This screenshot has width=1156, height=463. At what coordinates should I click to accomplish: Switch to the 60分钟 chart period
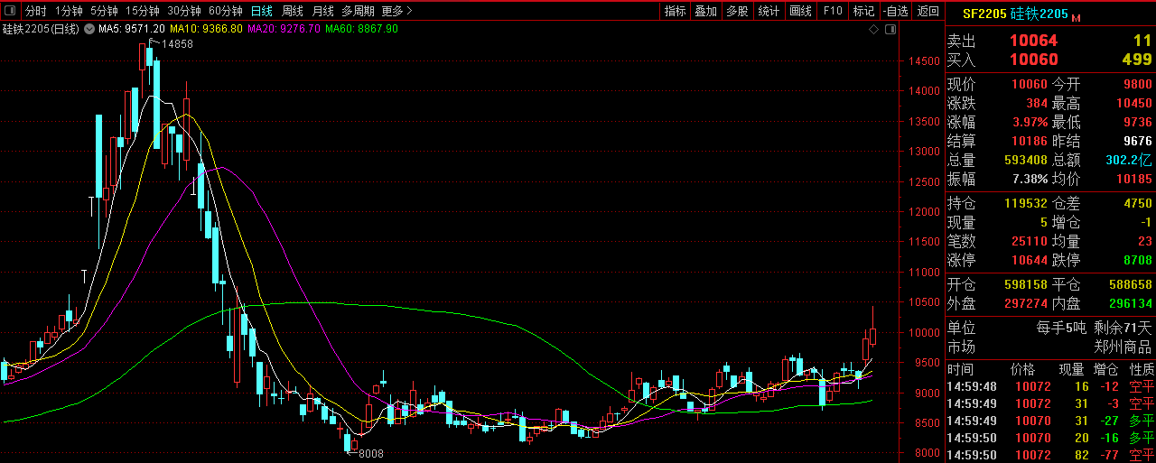[x=225, y=11]
